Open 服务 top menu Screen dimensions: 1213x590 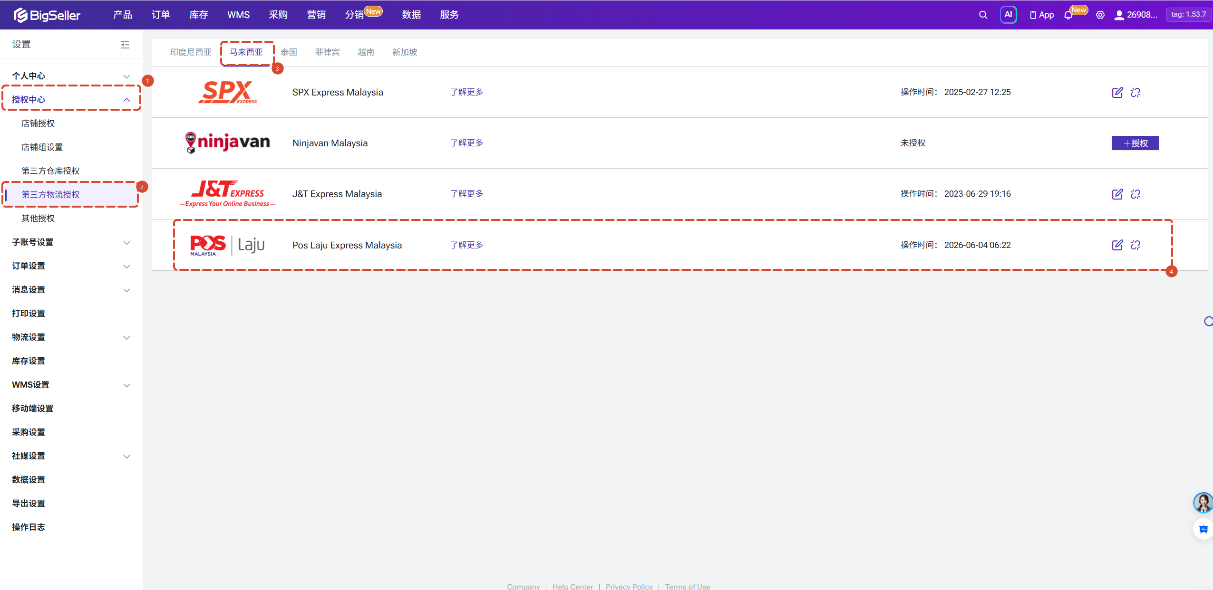tap(449, 15)
